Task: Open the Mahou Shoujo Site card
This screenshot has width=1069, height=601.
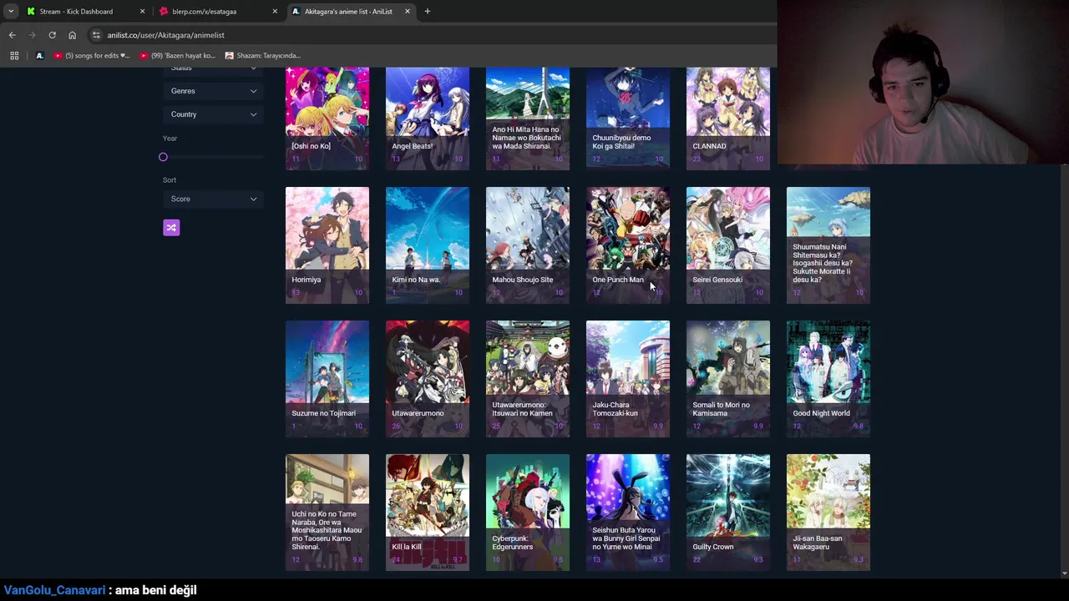Action: tap(528, 245)
